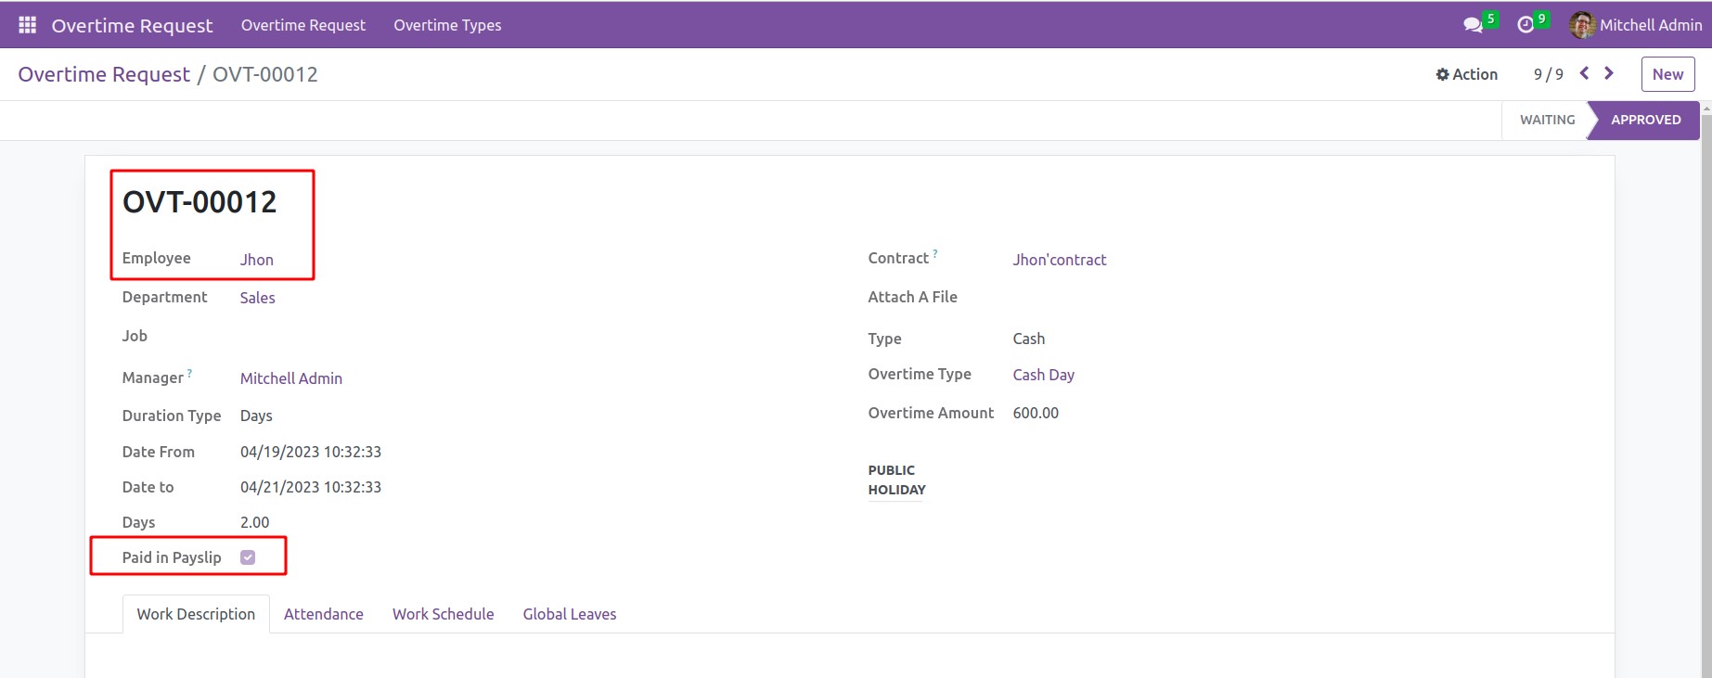Open the activities clock icon
Screen dimensions: 1712x678
coord(1525,25)
